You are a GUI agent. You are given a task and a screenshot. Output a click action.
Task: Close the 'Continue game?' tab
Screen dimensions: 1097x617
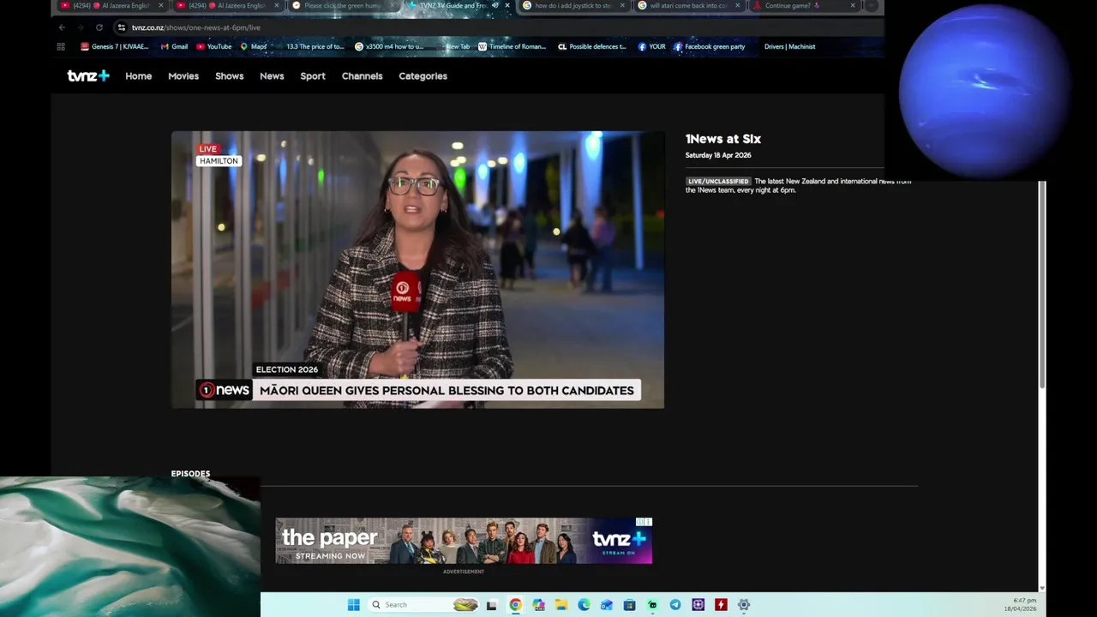coord(853,6)
